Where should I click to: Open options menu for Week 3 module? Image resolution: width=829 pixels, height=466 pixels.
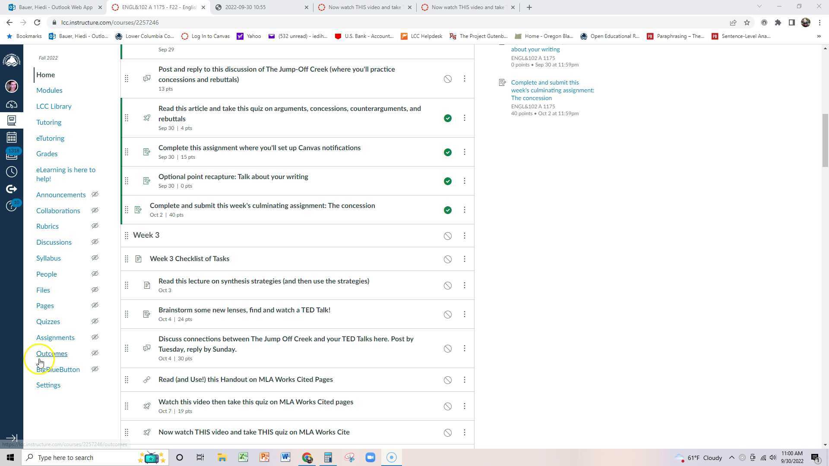[465, 236]
